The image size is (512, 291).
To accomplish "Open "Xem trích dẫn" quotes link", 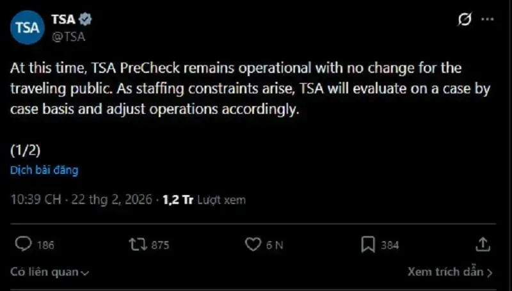I will (x=450, y=272).
